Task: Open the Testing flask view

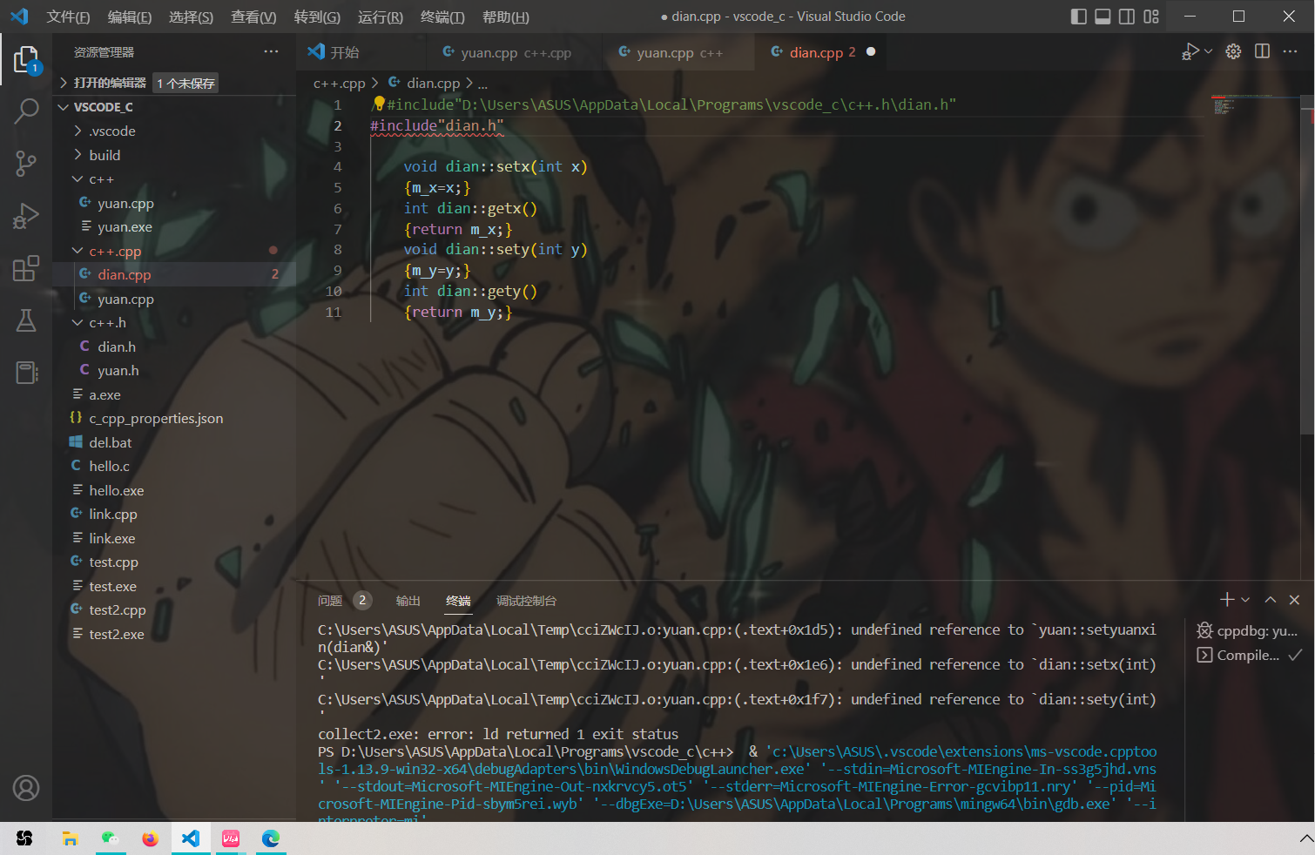Action: tap(26, 320)
